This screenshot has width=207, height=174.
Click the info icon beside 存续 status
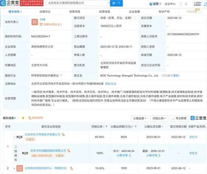click(x=135, y=18)
